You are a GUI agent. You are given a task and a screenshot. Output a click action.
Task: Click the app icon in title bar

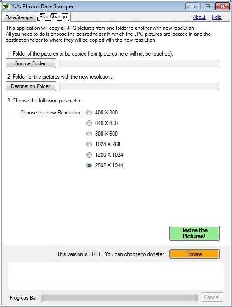pos(6,6)
